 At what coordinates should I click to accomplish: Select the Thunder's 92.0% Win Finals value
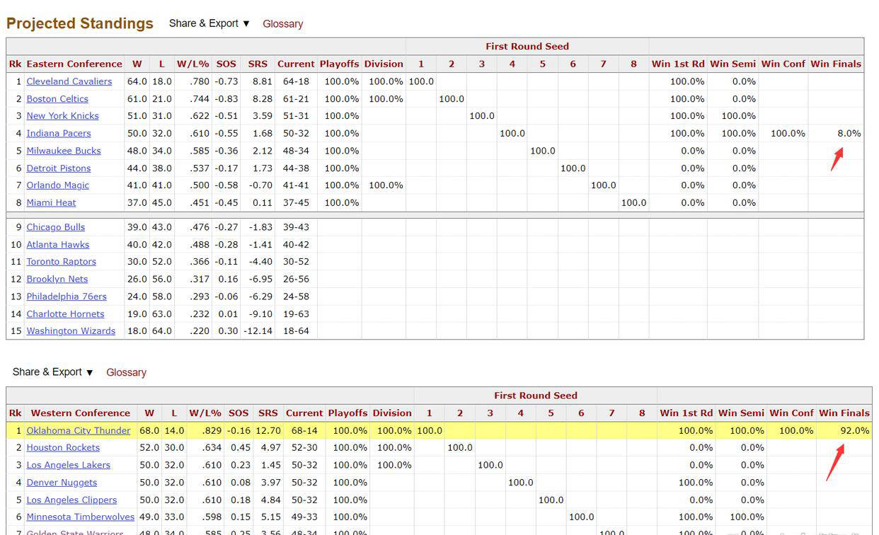point(855,430)
